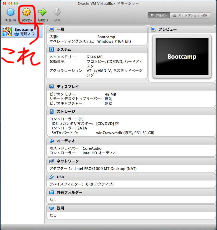
Task: Click the ディスプレイ section screen icon
Action: 52,87
